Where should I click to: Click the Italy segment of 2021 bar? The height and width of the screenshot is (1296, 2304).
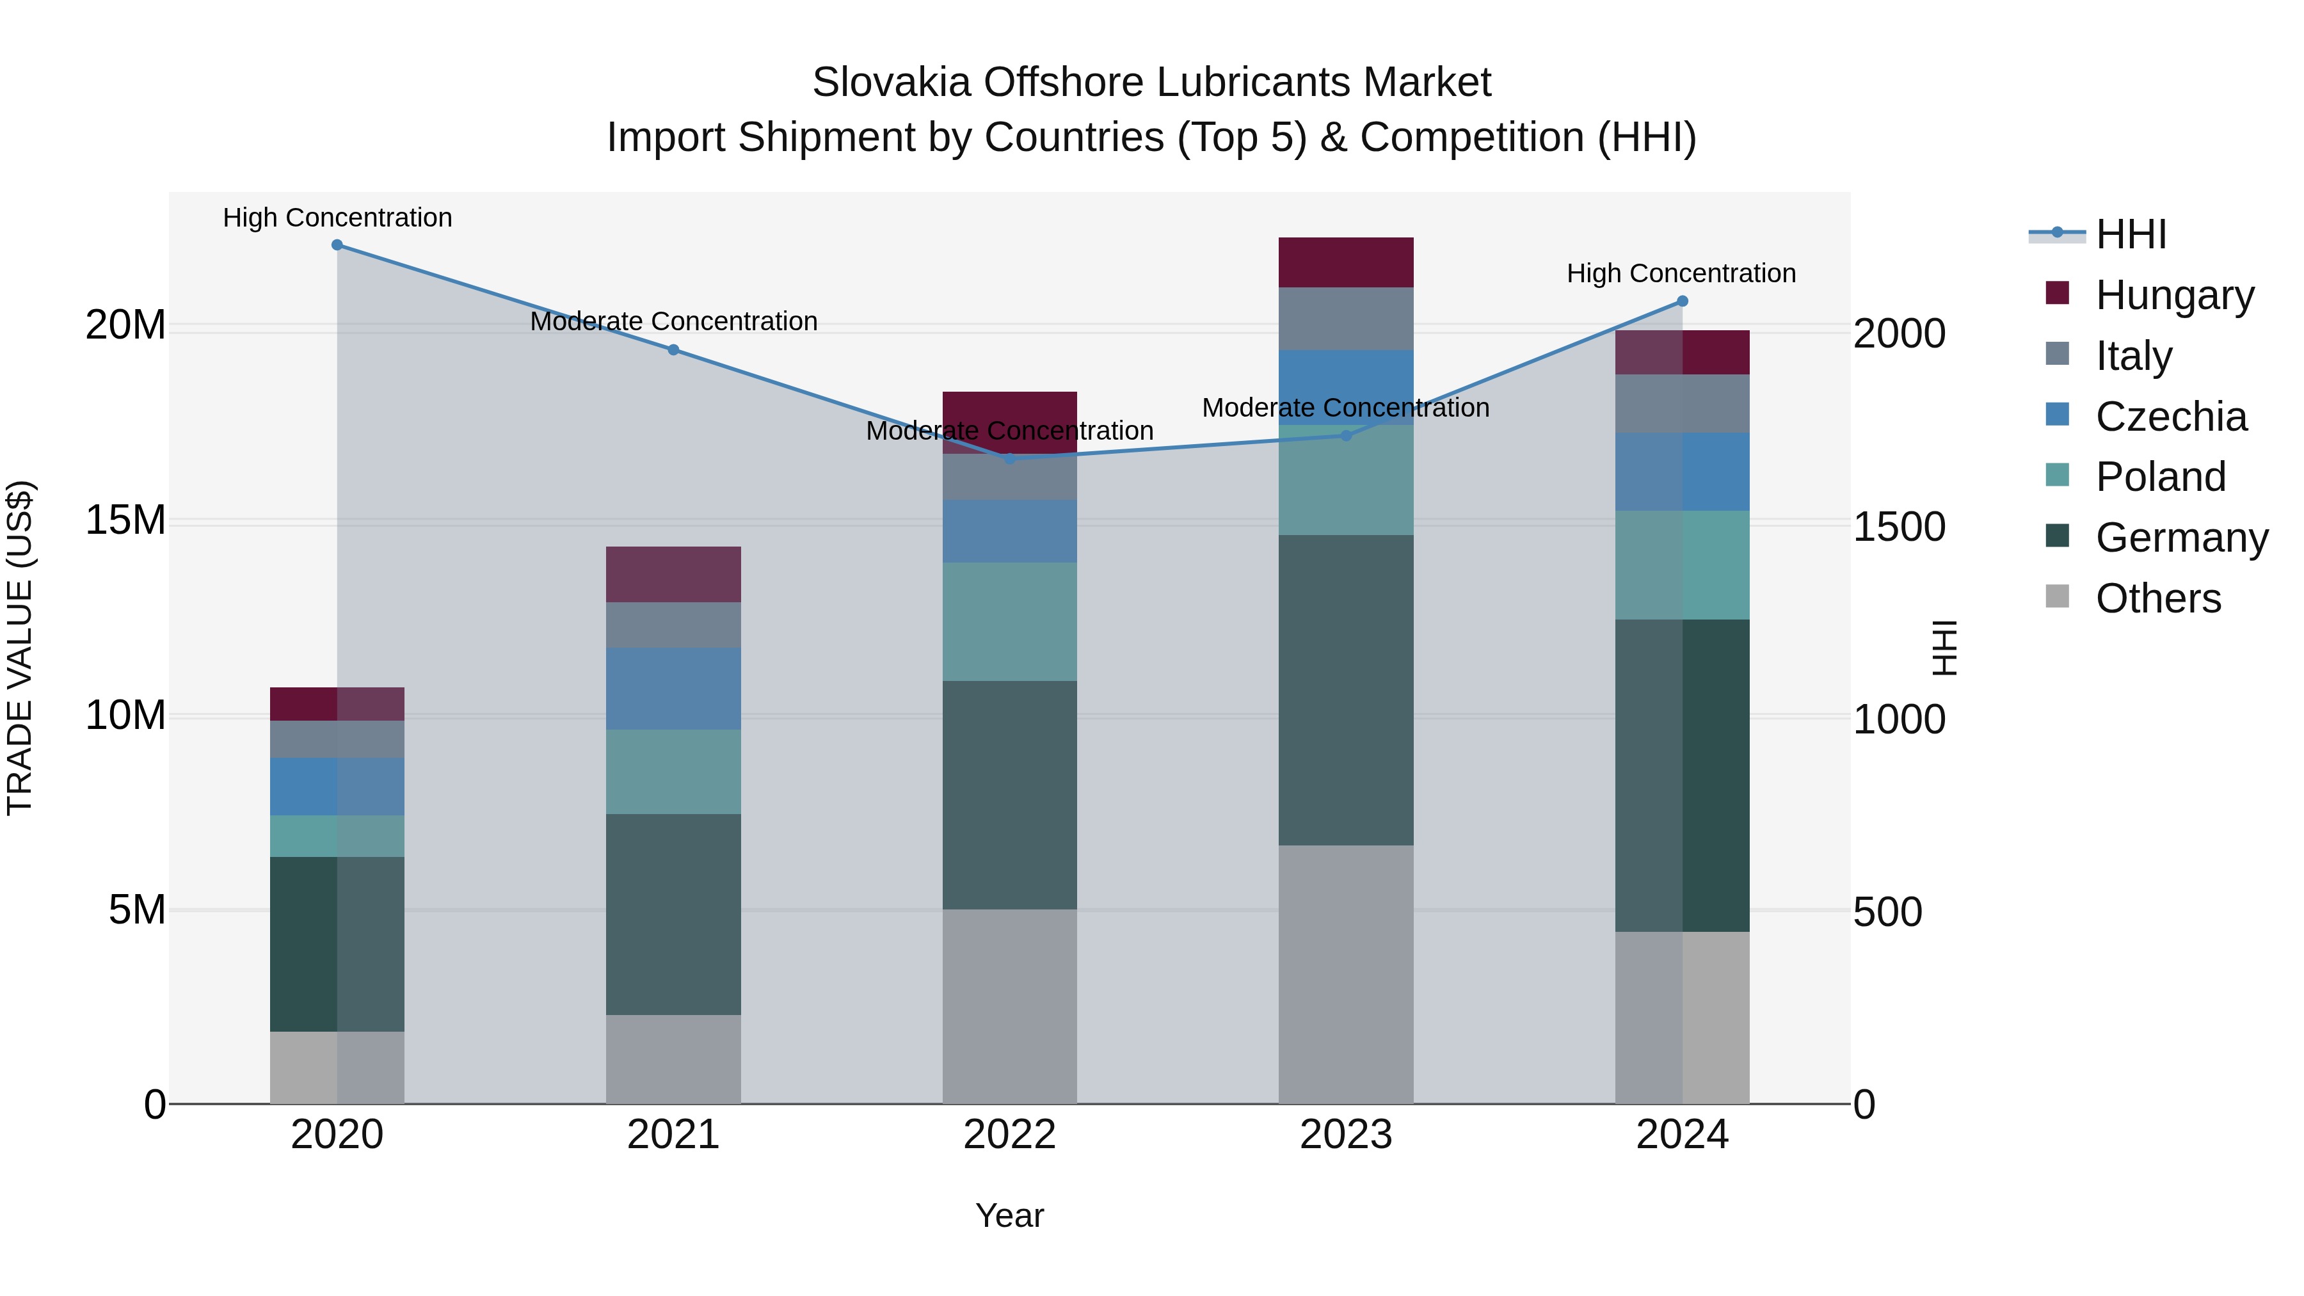pos(673,625)
